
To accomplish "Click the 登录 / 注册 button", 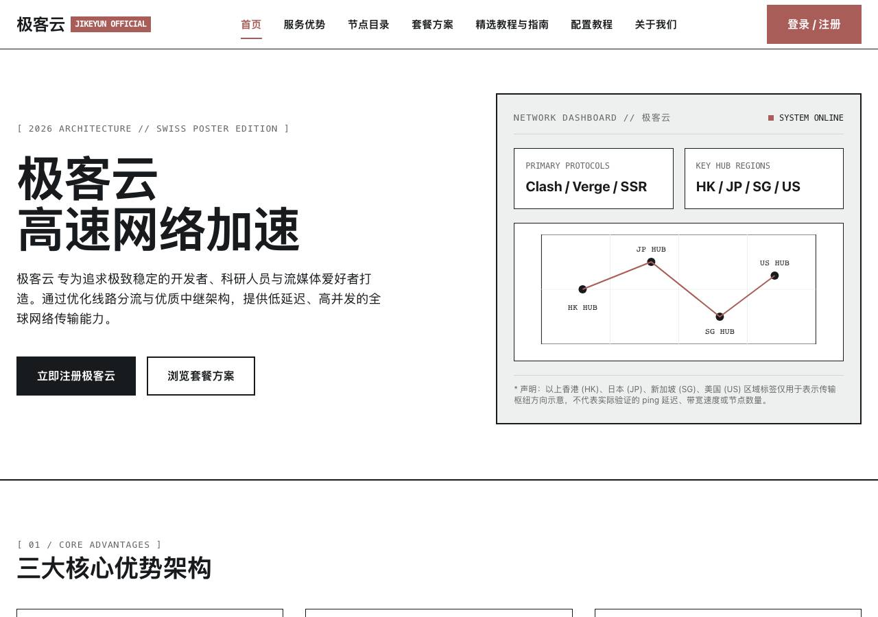I will (814, 25).
